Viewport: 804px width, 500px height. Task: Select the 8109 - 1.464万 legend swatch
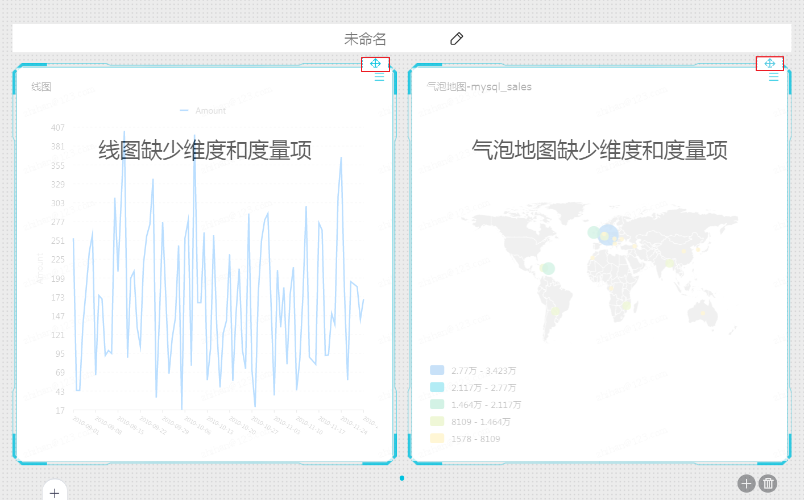(x=437, y=422)
